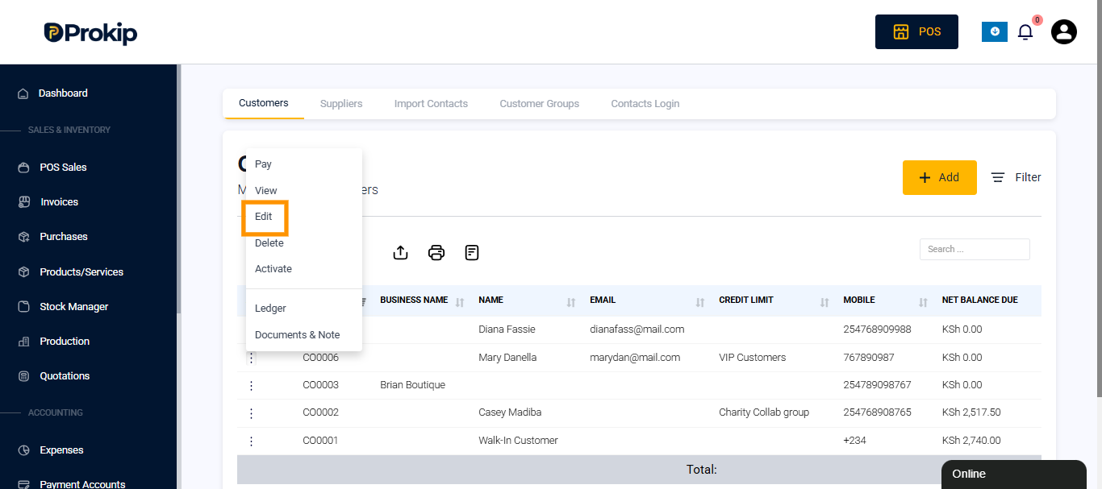This screenshot has width=1102, height=489.
Task: Click the Invoices sidebar icon
Action: click(23, 202)
